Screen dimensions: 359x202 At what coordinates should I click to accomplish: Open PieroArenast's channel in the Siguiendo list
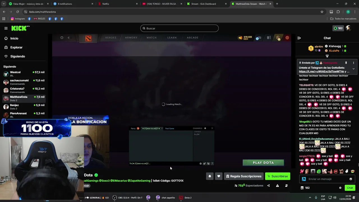(x=24, y=115)
